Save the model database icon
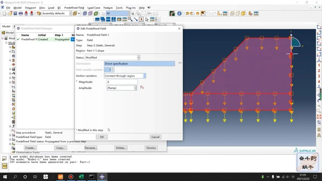This screenshot has width=322, height=181. click(x=15, y=13)
